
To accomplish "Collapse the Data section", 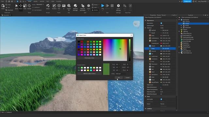I will coord(146,97).
